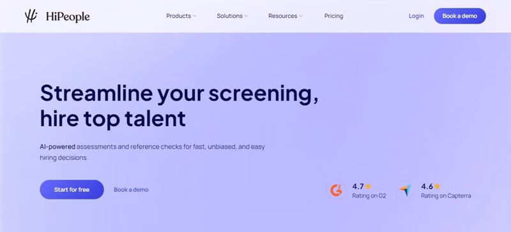Click the Streamline your screening headline
Viewport: 511px width, 232px height.
click(179, 106)
